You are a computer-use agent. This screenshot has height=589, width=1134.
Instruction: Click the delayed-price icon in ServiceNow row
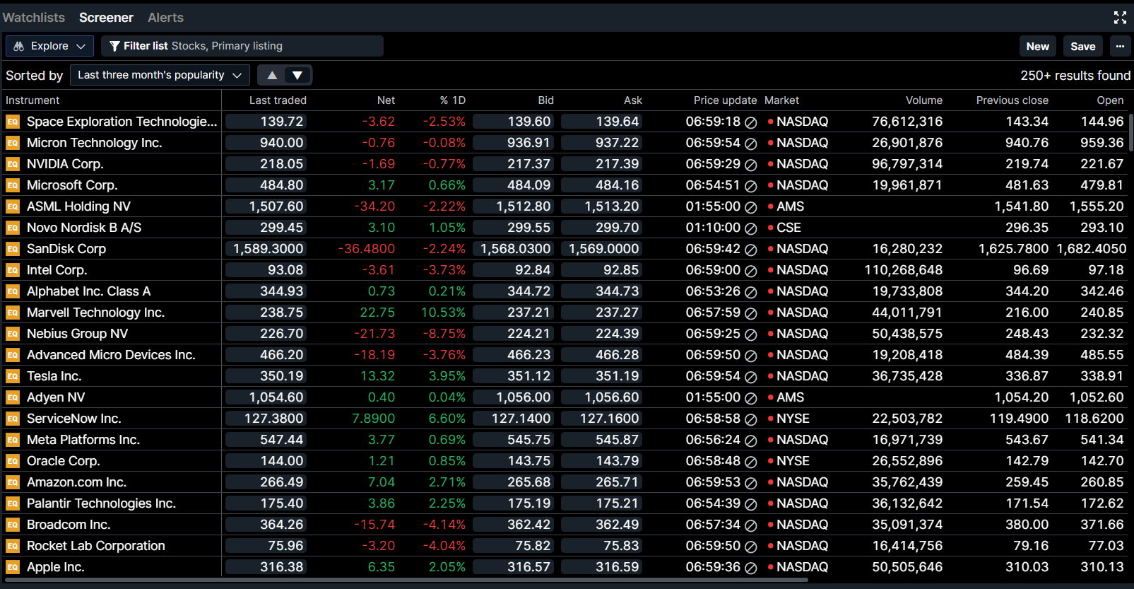751,419
